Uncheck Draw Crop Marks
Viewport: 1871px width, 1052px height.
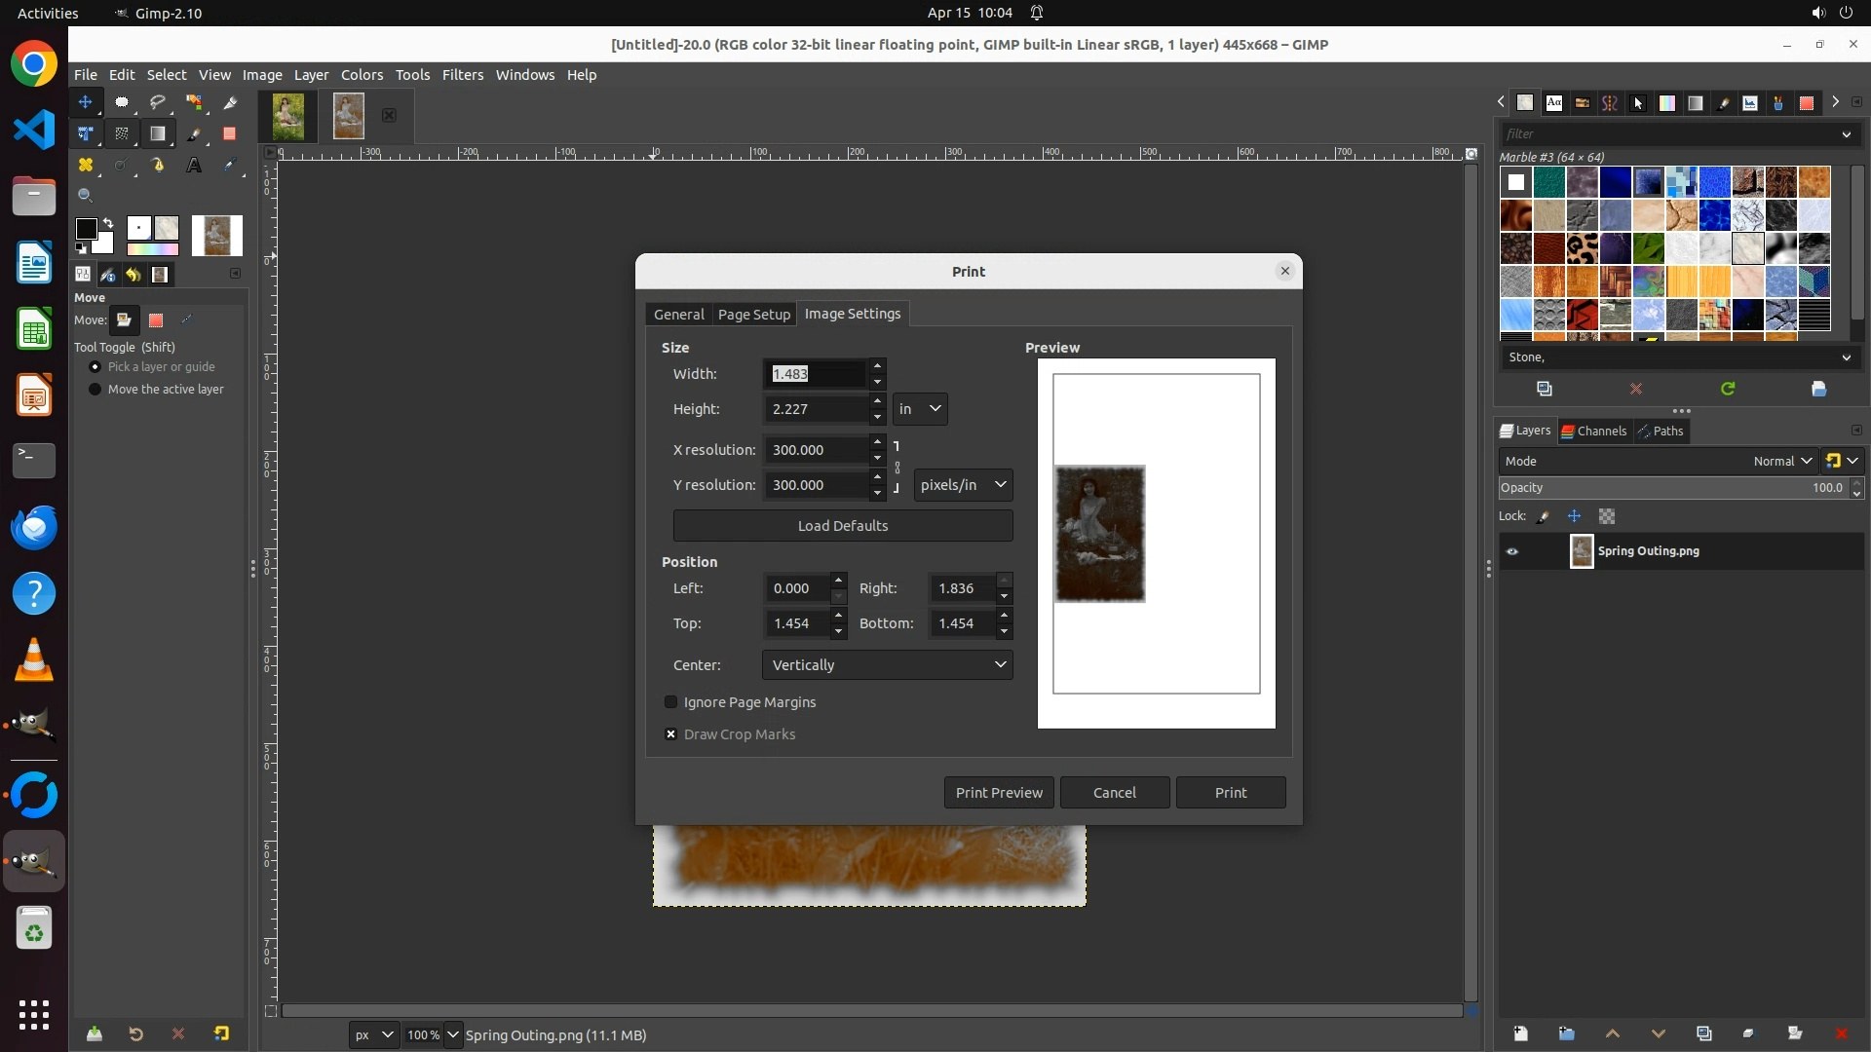[x=670, y=734]
